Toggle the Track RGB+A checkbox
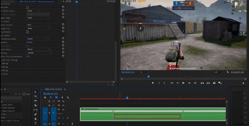The width and height of the screenshot is (249, 126). [x=27, y=32]
